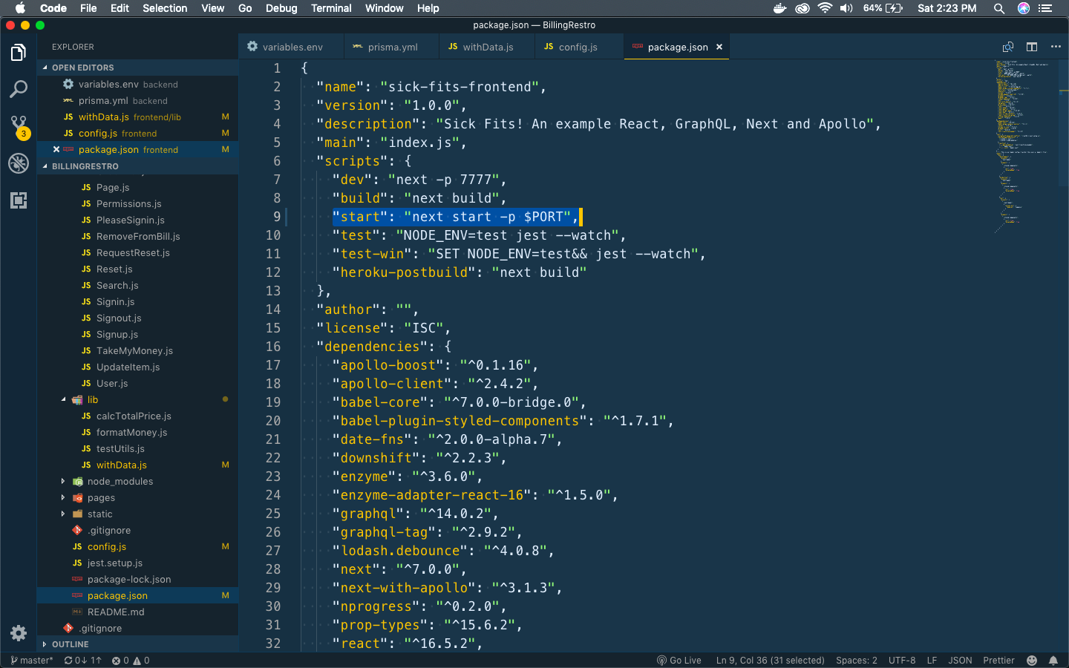Click Go Live in status bar
The height and width of the screenshot is (668, 1069).
pos(679,661)
